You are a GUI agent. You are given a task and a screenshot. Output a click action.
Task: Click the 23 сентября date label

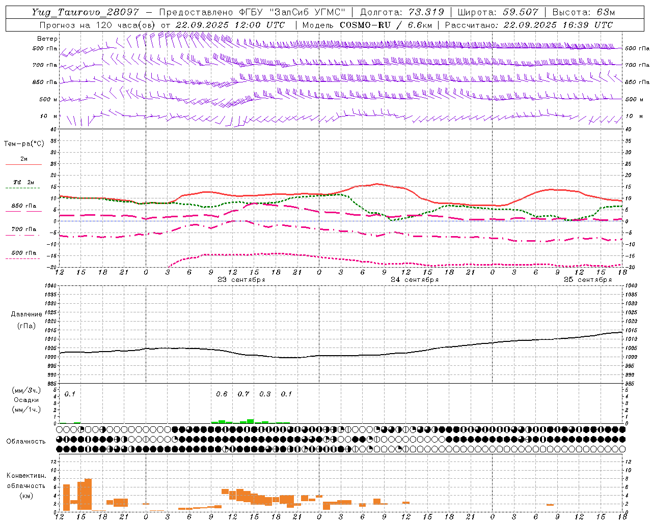[241, 280]
